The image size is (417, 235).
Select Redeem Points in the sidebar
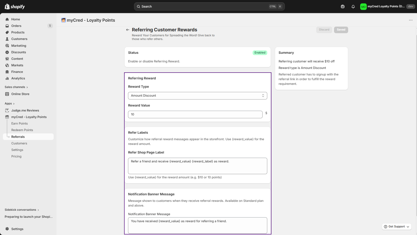coord(22,130)
